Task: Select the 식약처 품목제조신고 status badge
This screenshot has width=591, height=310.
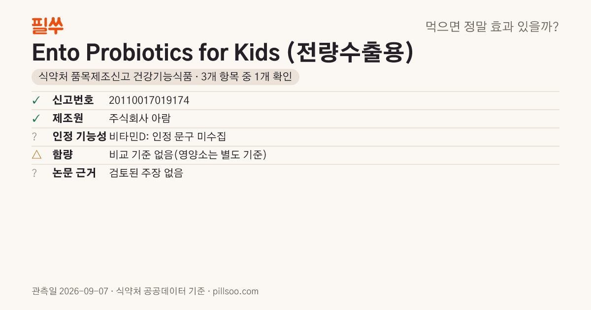Action: [x=165, y=77]
